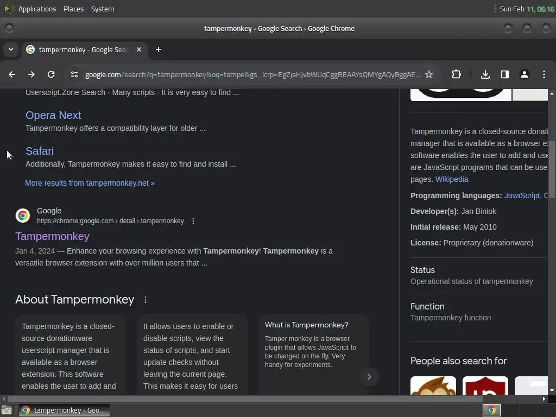Open the Opera Next link
Image resolution: width=556 pixels, height=417 pixels.
point(53,115)
